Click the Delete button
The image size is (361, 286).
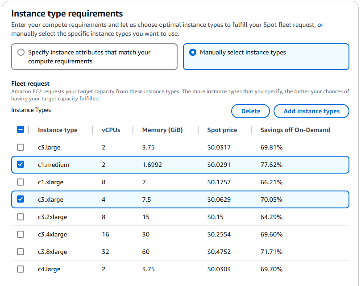pos(250,111)
